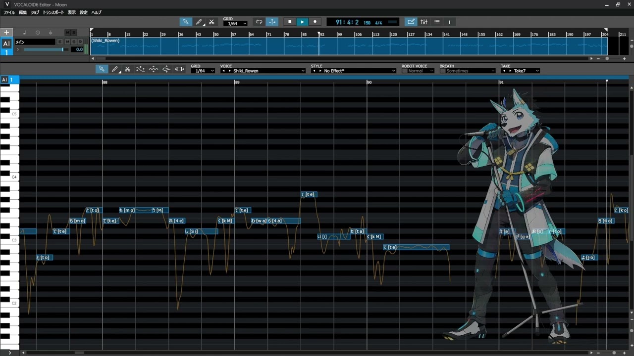Open ファイル menu
Viewport: 634px width, 356px height.
click(x=9, y=12)
